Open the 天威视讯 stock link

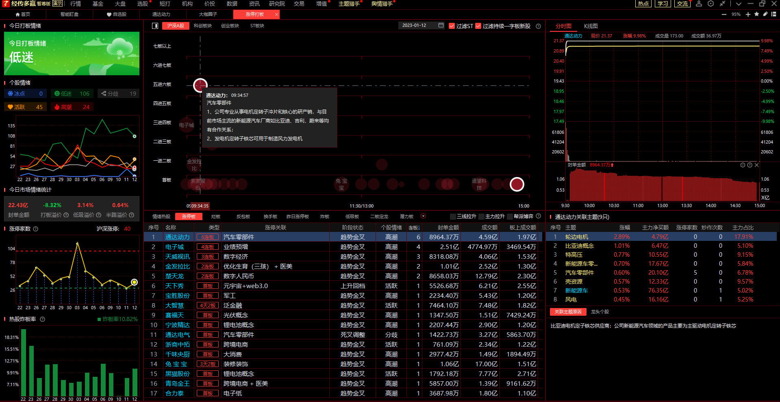pyautogui.click(x=177, y=257)
